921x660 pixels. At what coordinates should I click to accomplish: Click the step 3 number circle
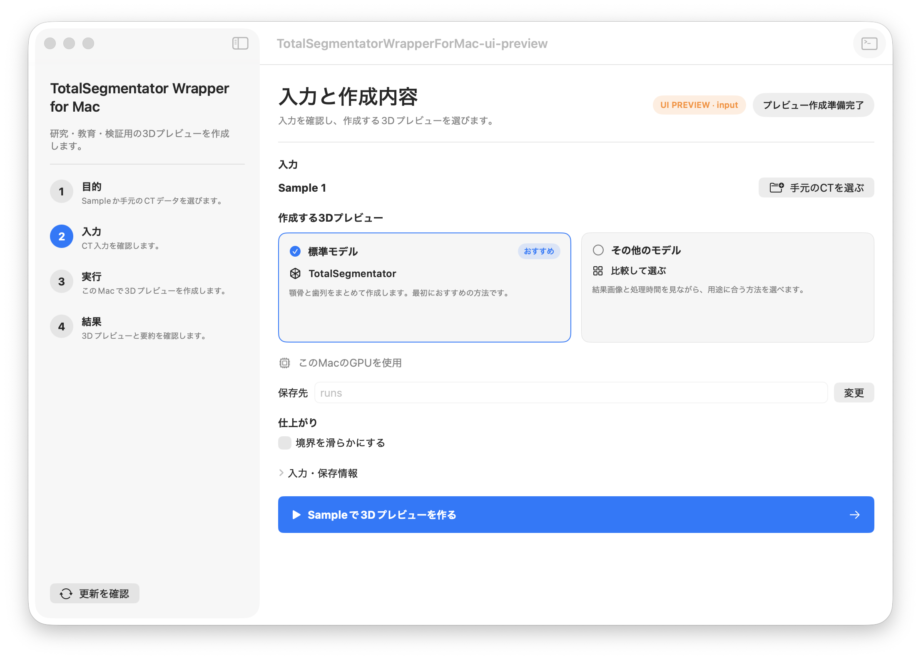point(62,281)
